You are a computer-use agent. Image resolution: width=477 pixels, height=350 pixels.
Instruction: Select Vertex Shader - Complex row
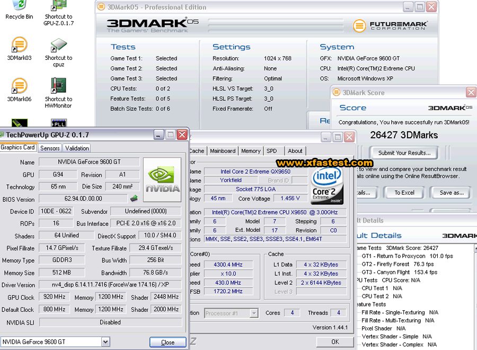pyautogui.click(x=399, y=345)
